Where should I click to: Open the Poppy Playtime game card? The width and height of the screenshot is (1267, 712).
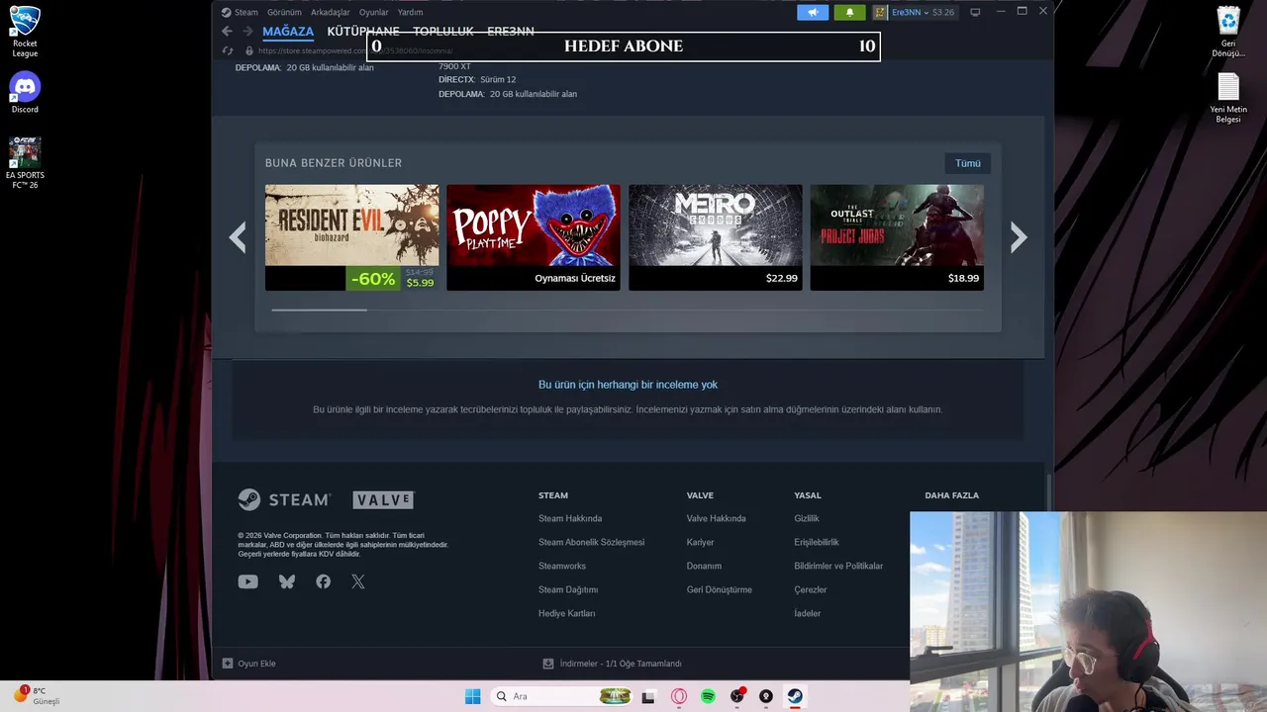pos(534,237)
